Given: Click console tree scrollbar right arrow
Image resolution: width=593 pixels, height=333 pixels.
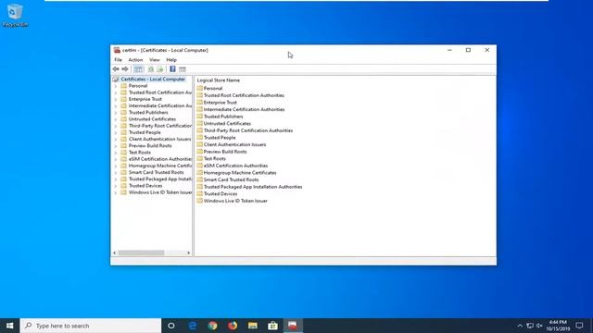Looking at the screenshot, I should click(x=188, y=253).
